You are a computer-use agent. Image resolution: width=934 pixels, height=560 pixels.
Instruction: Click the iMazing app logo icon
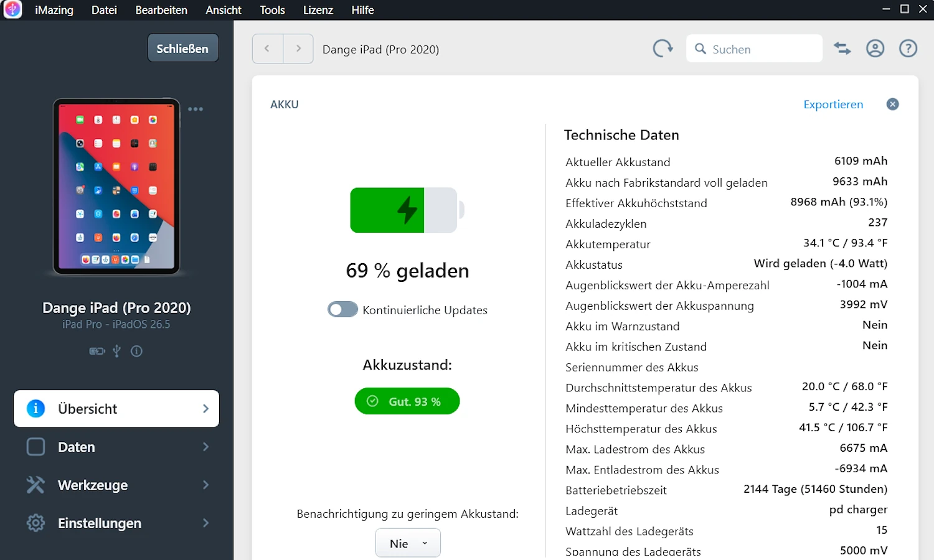pyautogui.click(x=12, y=9)
